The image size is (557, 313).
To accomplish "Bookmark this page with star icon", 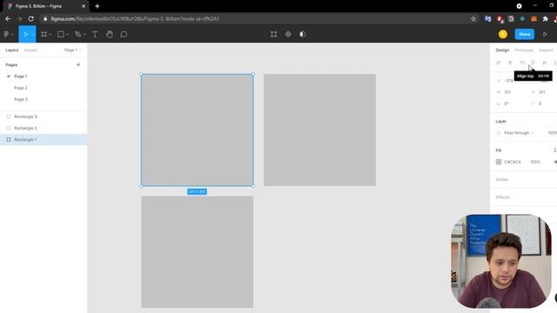I will click(x=473, y=19).
